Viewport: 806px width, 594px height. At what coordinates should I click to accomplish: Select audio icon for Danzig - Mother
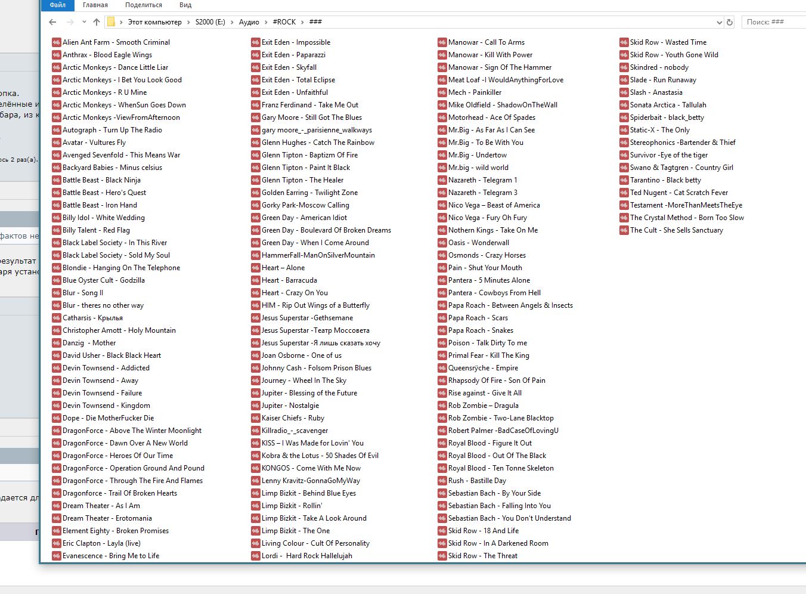click(57, 343)
